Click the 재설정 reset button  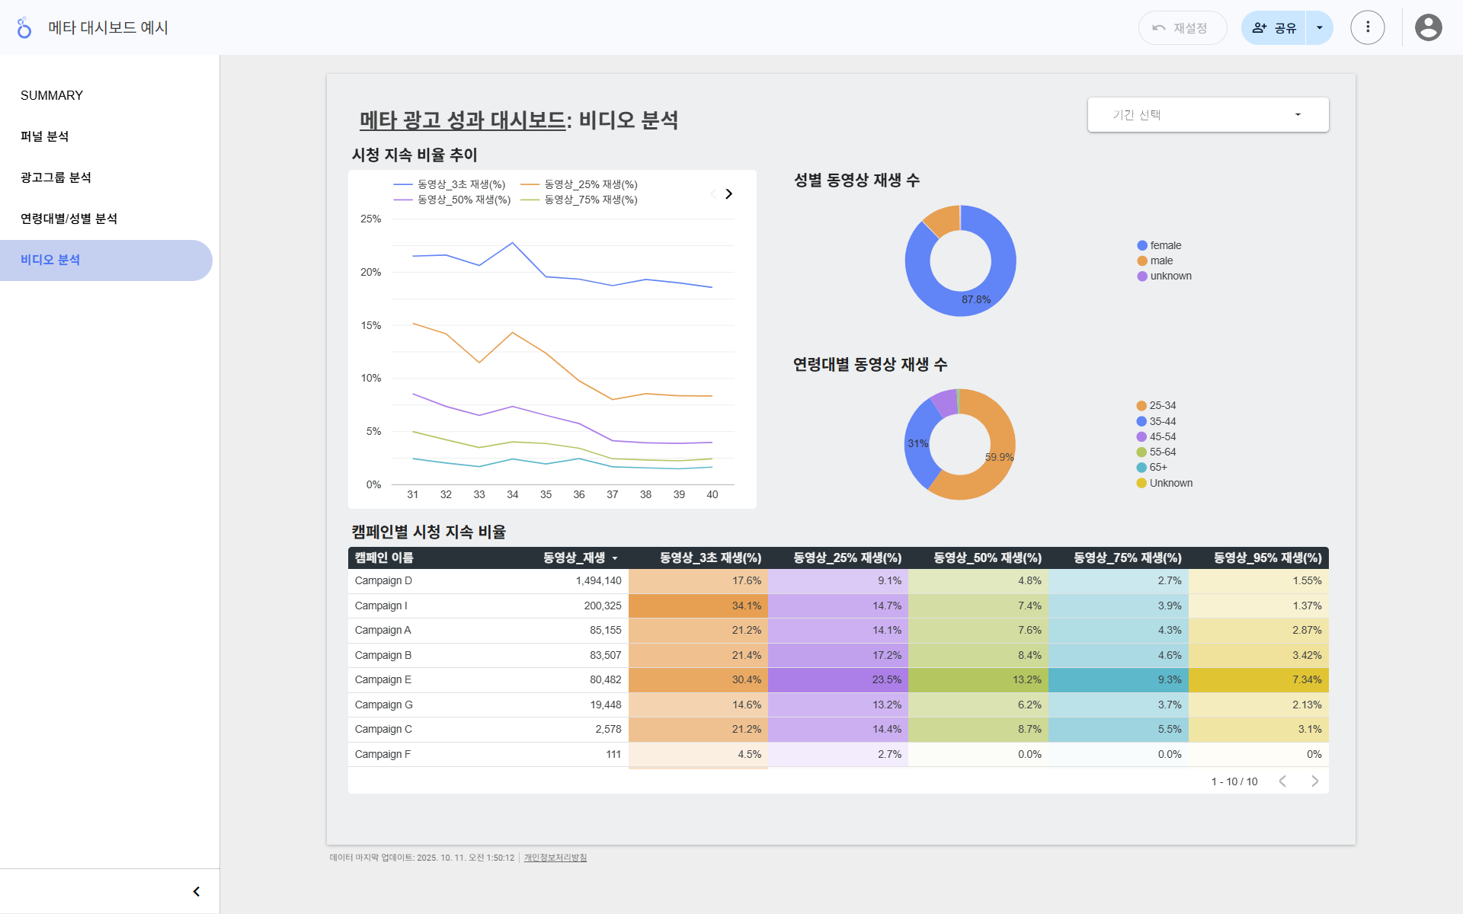[1182, 28]
